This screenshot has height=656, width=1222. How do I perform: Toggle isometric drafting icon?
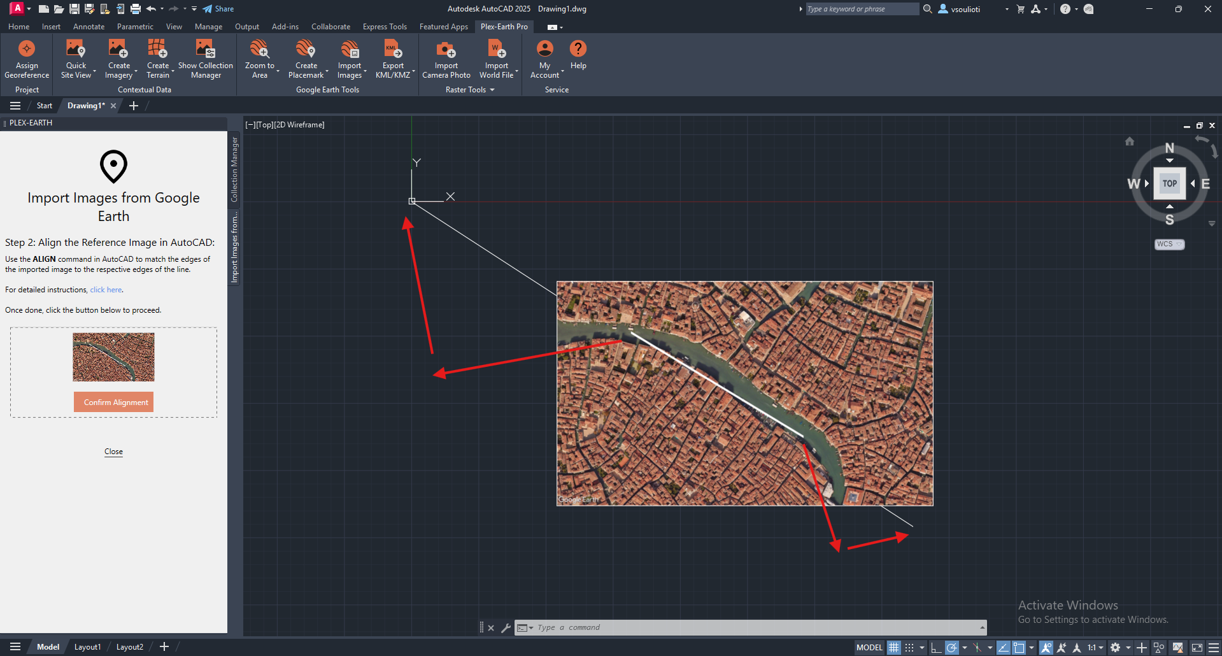[977, 648]
